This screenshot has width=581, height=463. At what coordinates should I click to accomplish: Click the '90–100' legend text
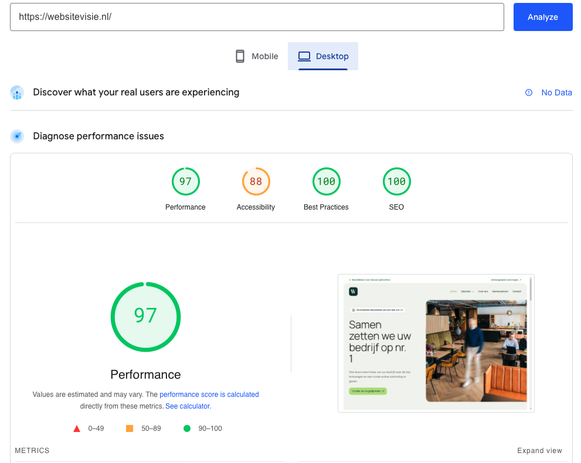pos(210,428)
